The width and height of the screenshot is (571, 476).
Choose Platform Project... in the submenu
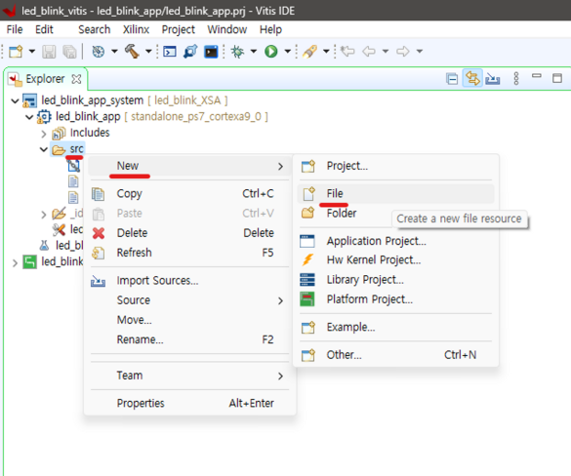click(395, 299)
